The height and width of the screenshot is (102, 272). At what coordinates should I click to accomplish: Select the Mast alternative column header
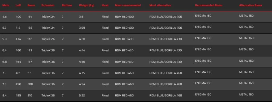tap(160, 5)
